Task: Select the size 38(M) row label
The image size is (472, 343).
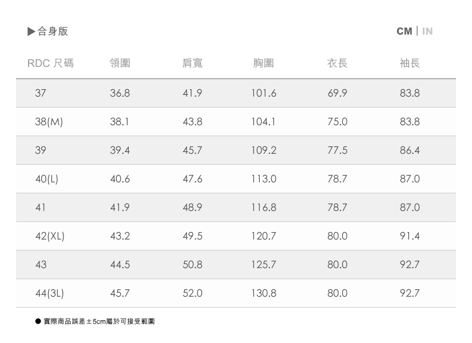Action: point(49,122)
